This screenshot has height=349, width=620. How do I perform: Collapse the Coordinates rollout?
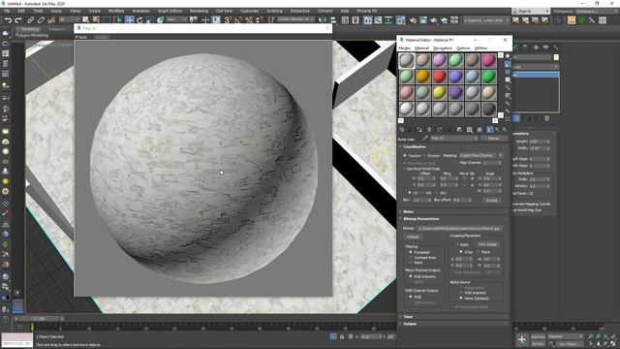click(415, 146)
